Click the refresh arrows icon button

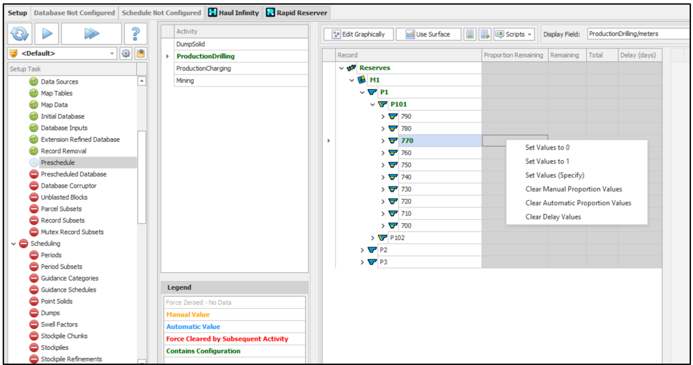[x=20, y=34]
